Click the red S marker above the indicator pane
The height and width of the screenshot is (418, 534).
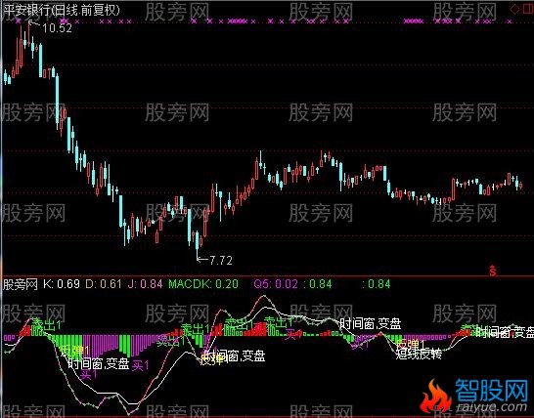click(493, 271)
